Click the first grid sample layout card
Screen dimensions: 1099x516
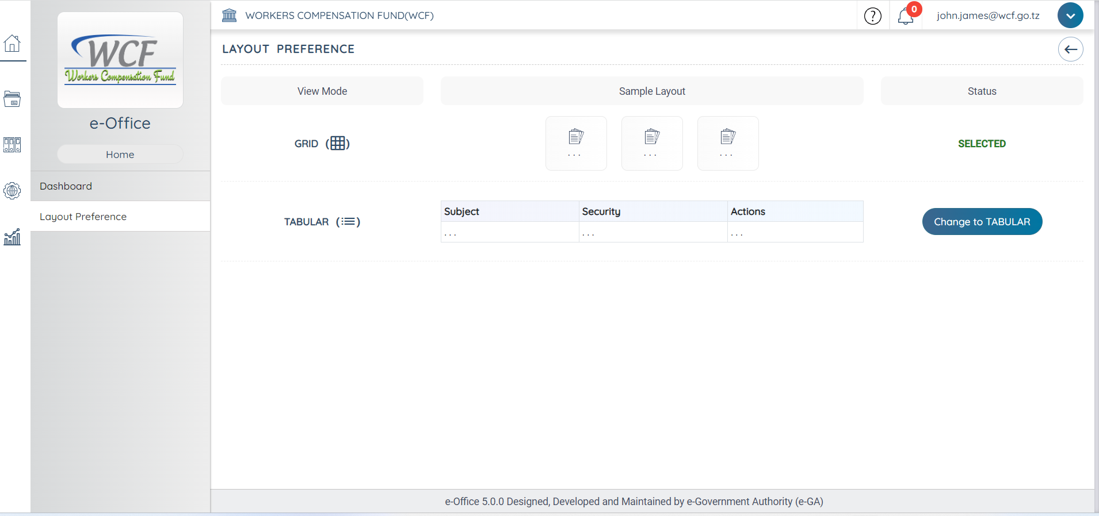575,143
